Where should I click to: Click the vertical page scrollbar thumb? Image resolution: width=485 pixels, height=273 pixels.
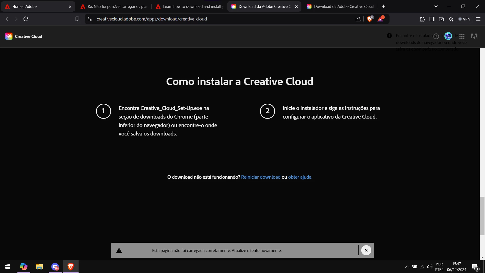482,216
